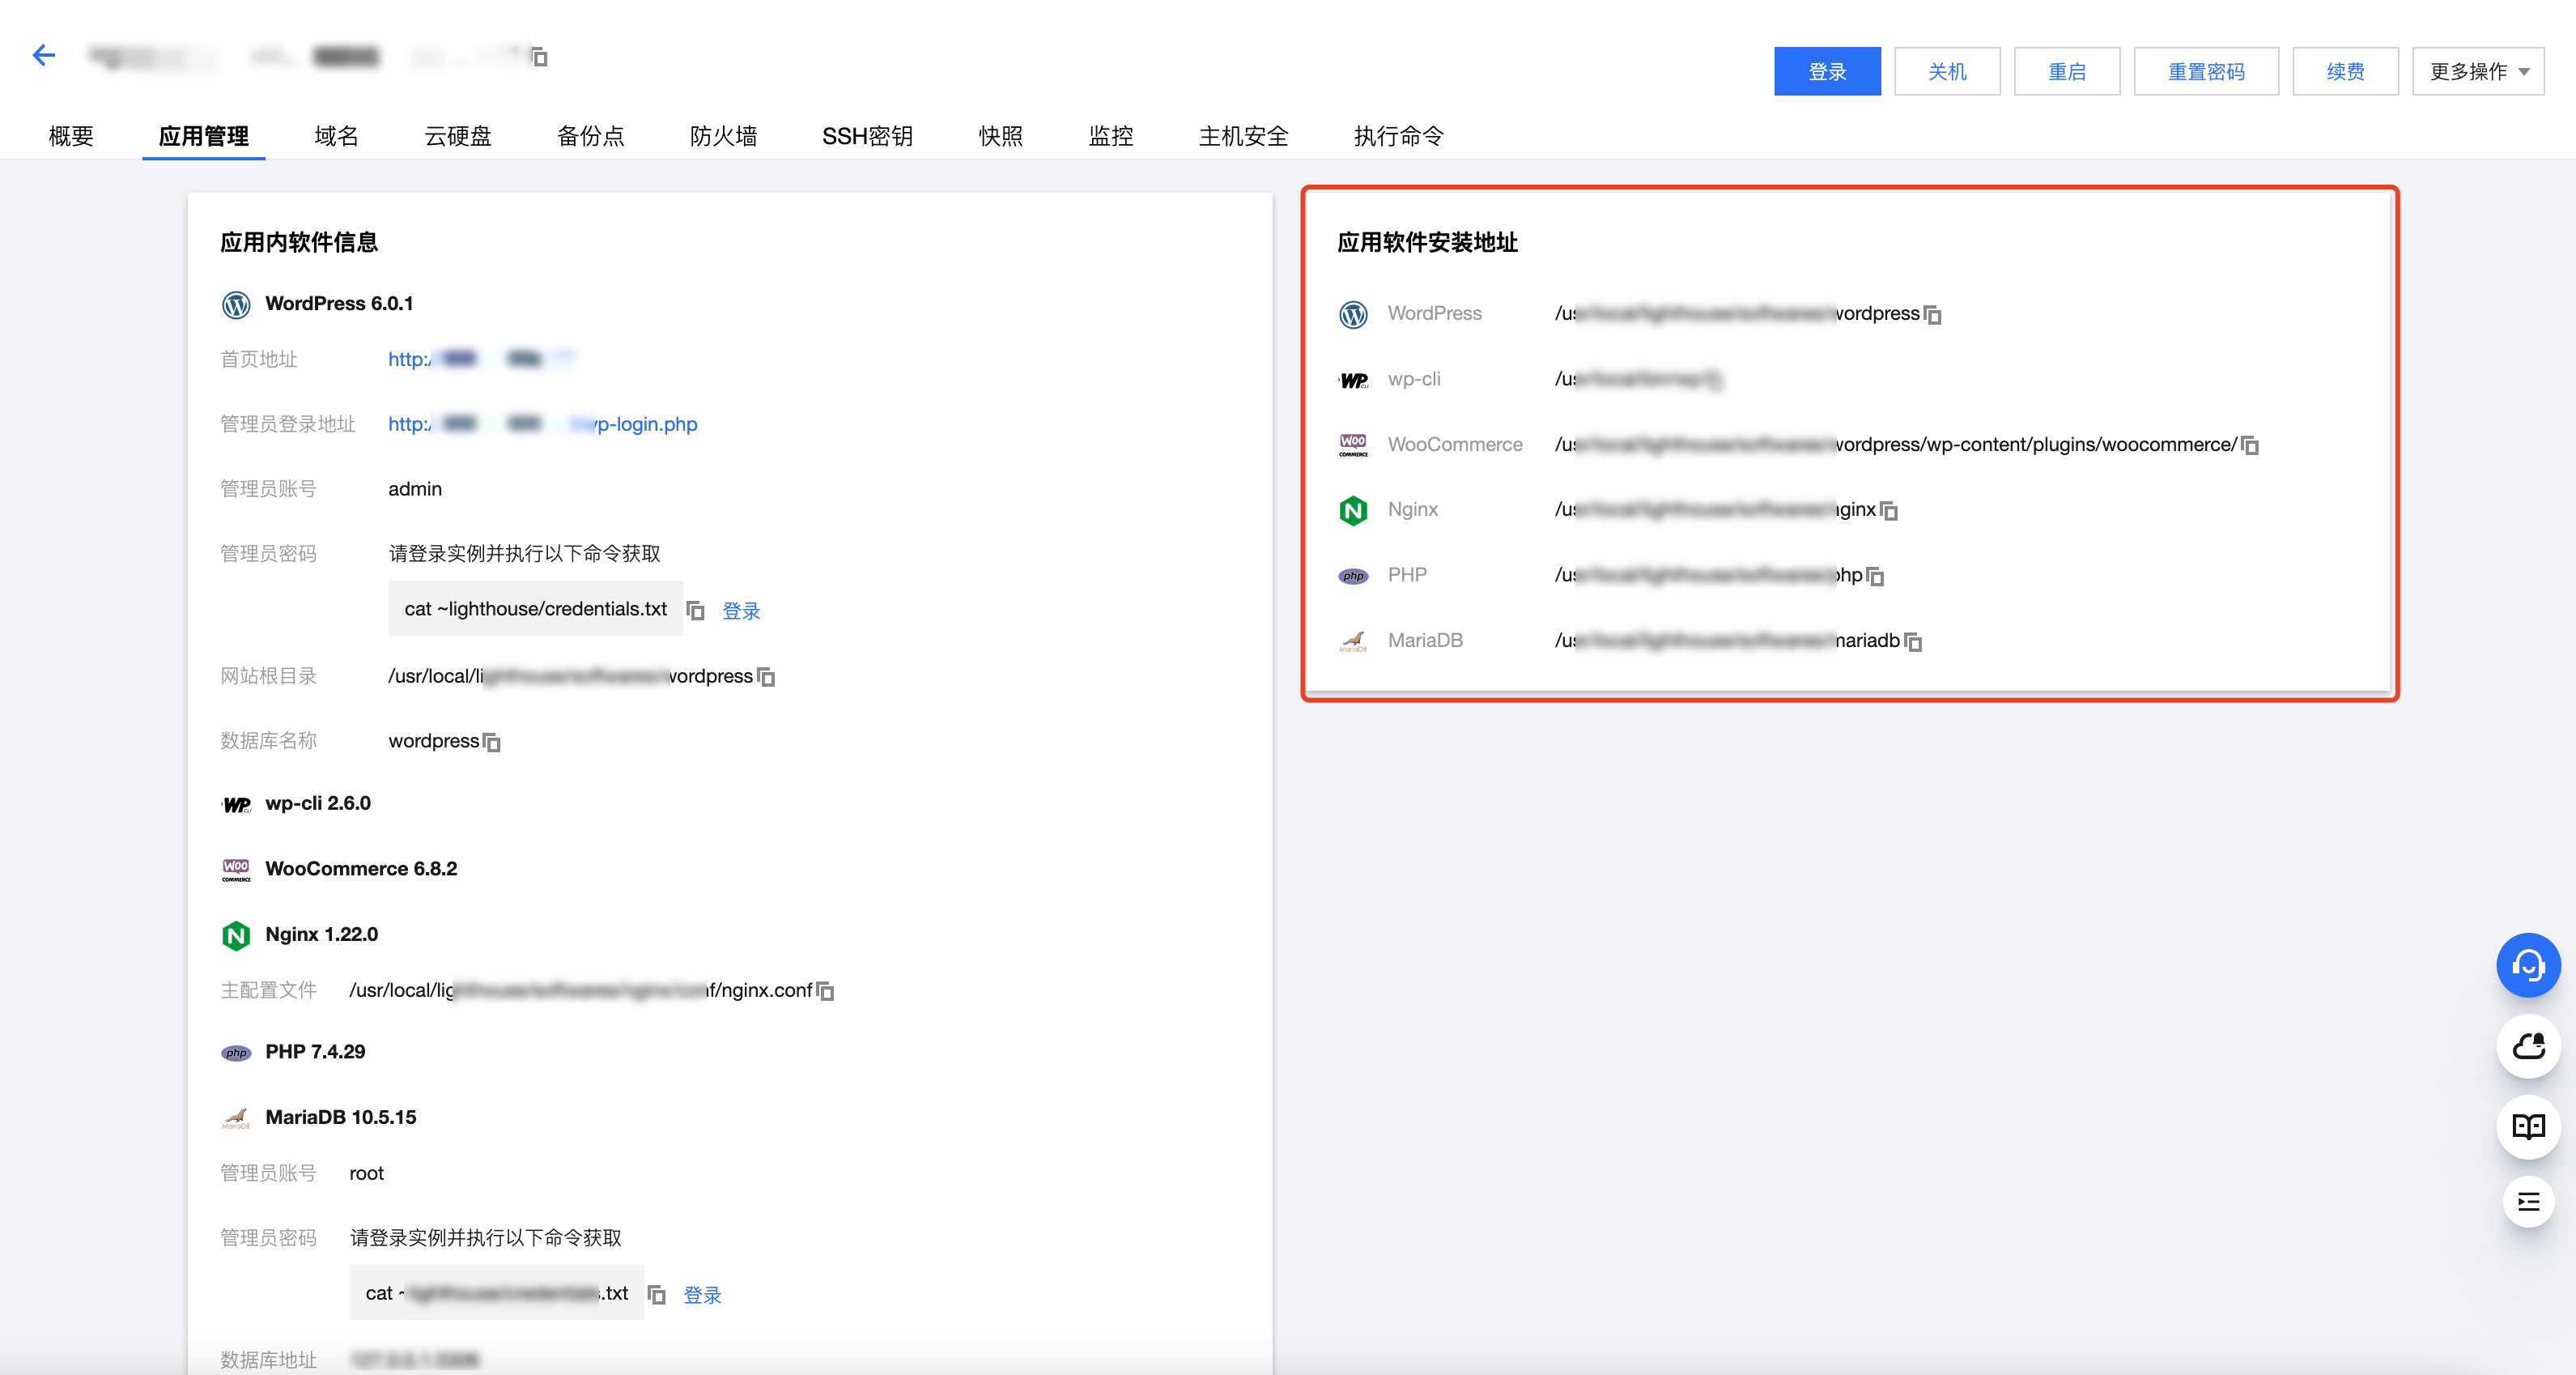
Task: Copy the nginx.conf main config path
Action: [x=825, y=991]
